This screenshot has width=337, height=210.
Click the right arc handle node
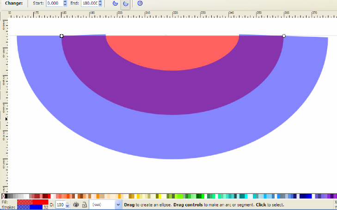pyautogui.click(x=284, y=35)
